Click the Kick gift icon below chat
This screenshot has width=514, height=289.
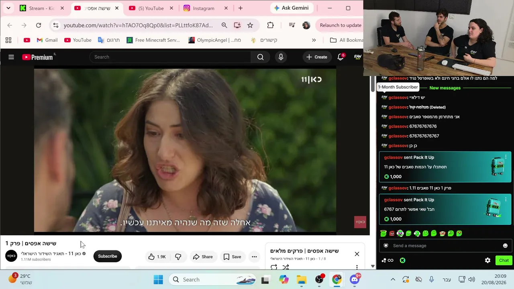click(x=402, y=261)
